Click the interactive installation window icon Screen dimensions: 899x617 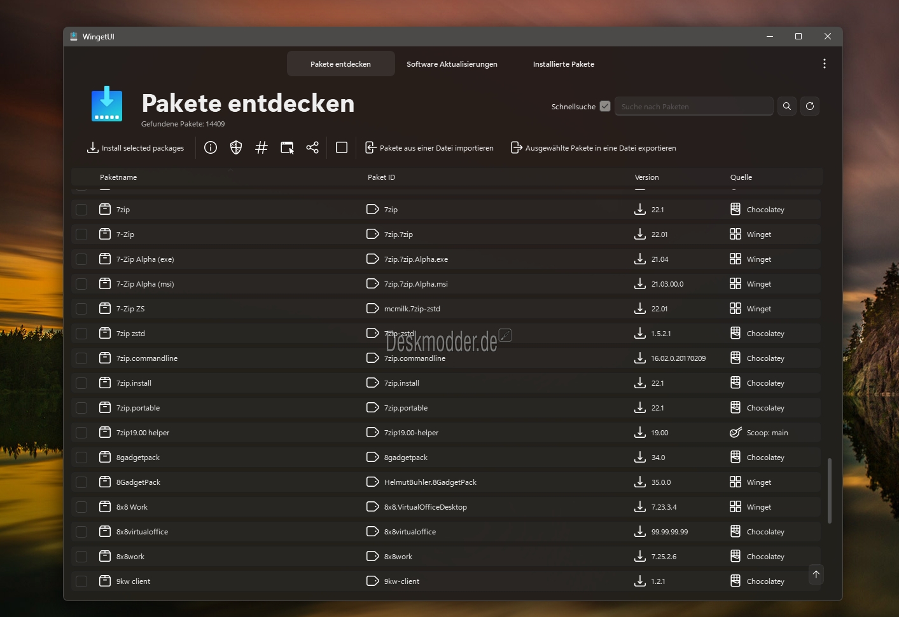point(287,147)
